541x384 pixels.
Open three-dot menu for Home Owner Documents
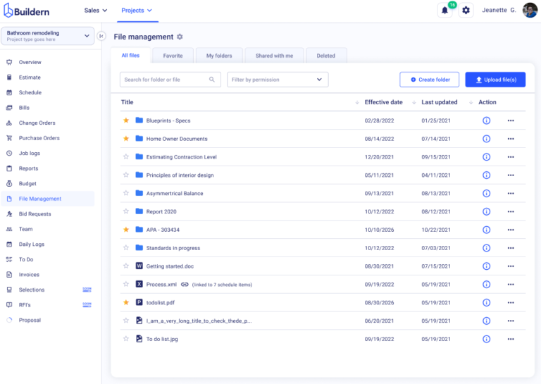[511, 139]
